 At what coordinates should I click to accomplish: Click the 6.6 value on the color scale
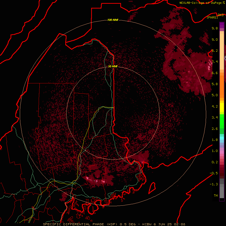click(215, 73)
